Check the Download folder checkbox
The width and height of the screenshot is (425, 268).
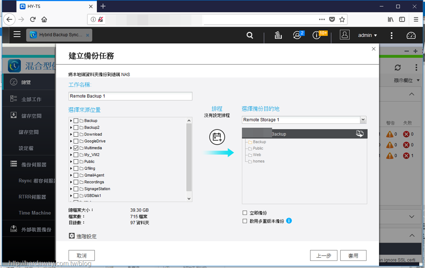click(x=76, y=134)
